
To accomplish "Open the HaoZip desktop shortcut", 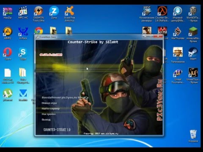I will (8, 13).
